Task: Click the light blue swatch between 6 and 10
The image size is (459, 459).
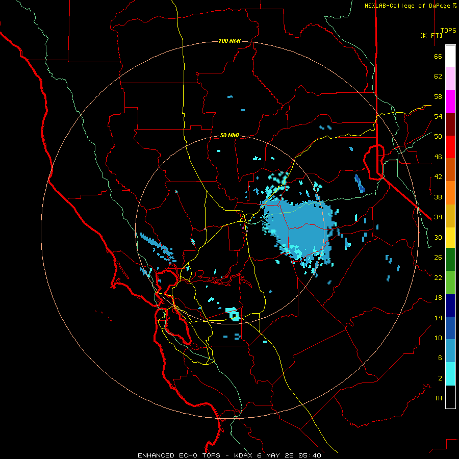Action: (450, 351)
